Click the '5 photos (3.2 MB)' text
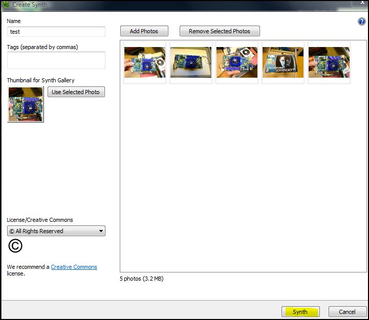 [141, 279]
